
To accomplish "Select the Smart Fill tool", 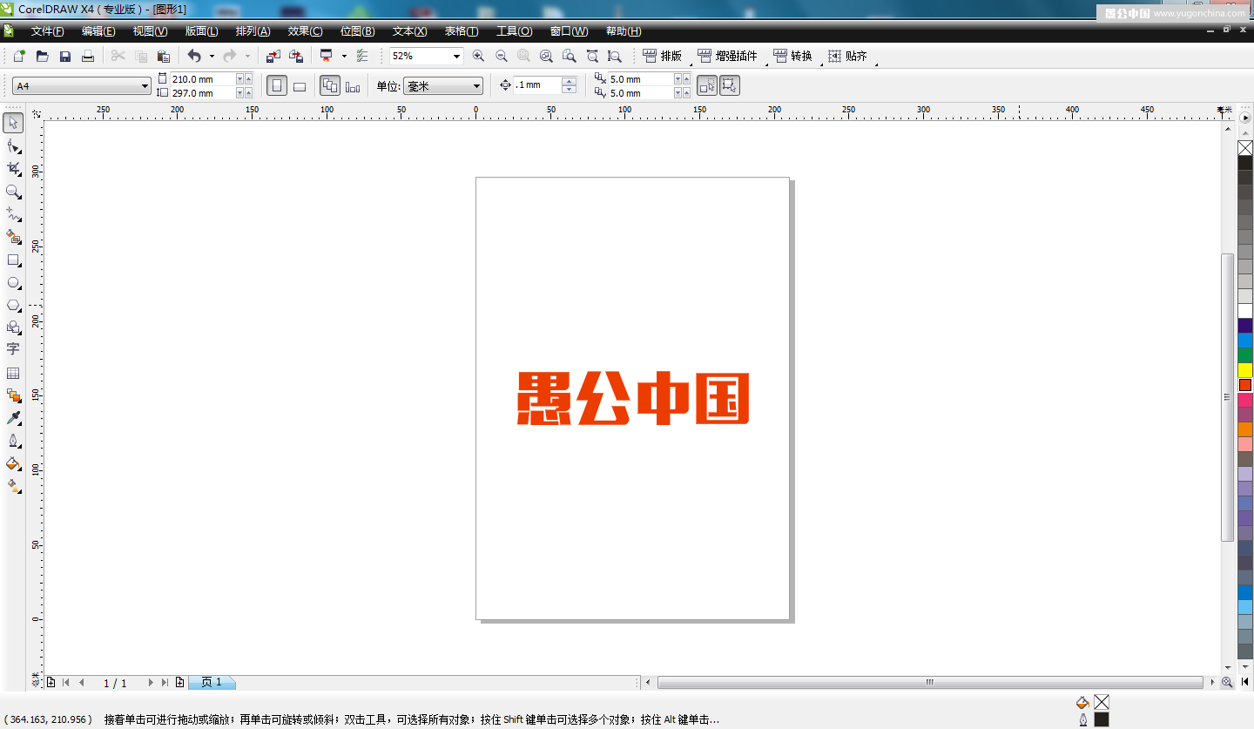I will point(13,236).
